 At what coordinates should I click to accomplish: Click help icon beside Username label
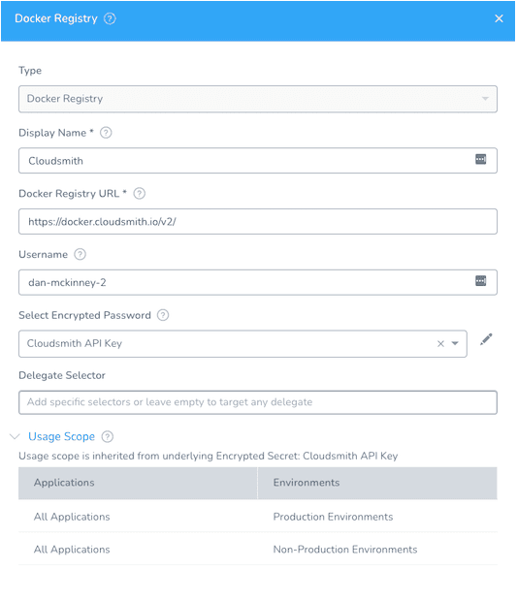pos(80,254)
